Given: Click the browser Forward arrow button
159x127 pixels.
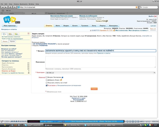Looking at the screenshot, I should 6,7.
